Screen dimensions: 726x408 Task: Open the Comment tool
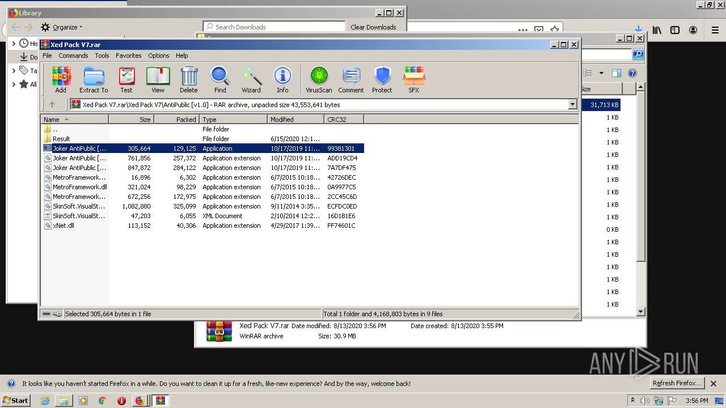coord(351,80)
